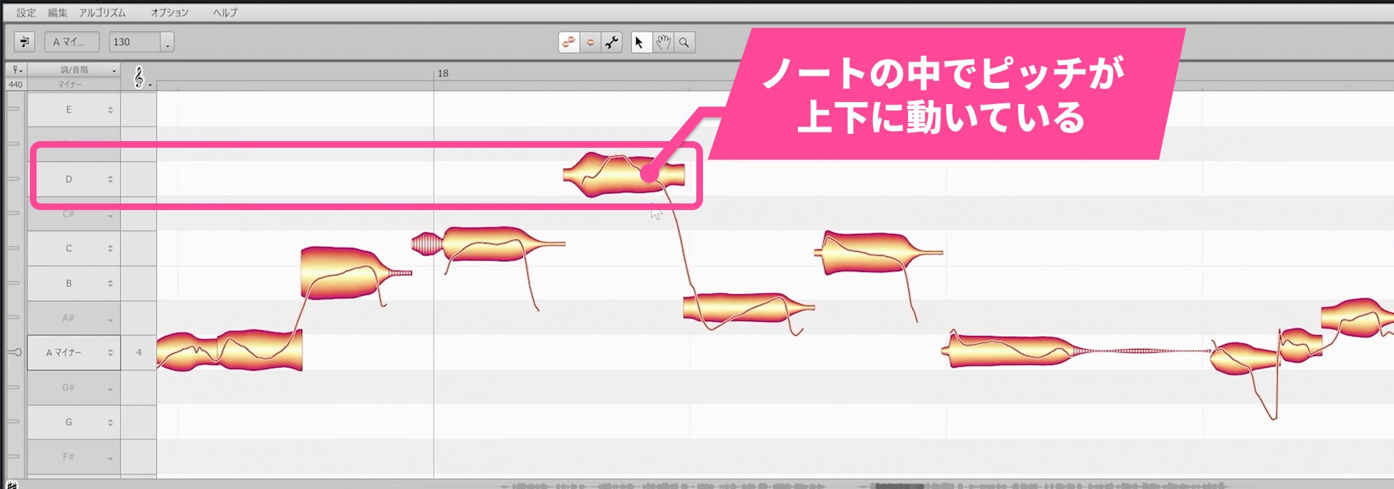Click the tuning fork pitch icon
1394x489 pixels.
click(x=16, y=70)
